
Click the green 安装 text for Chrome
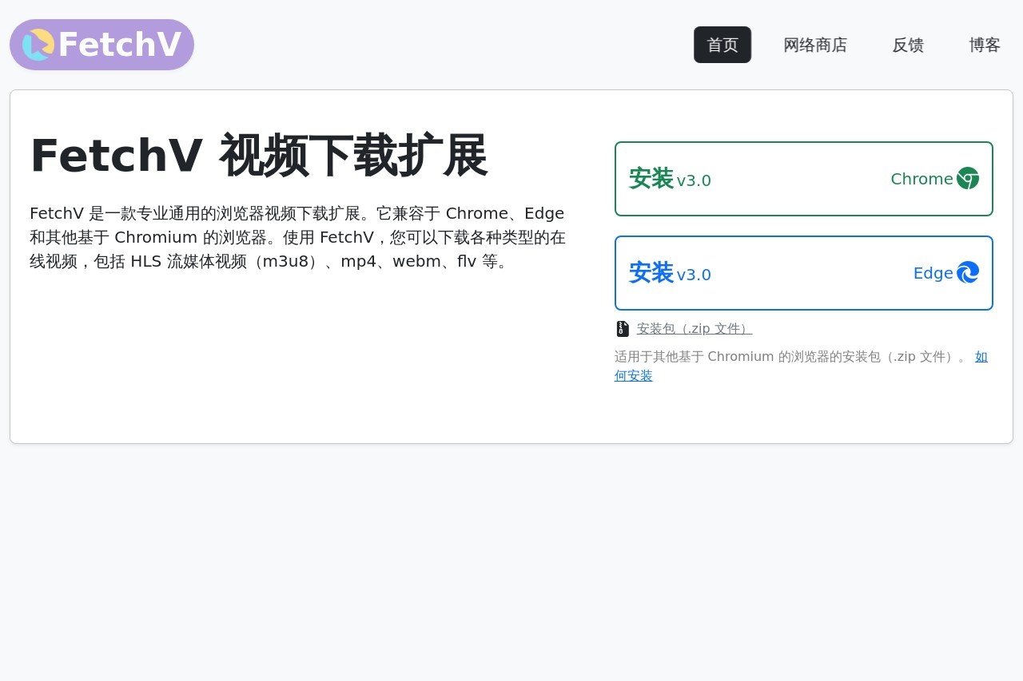coord(651,178)
